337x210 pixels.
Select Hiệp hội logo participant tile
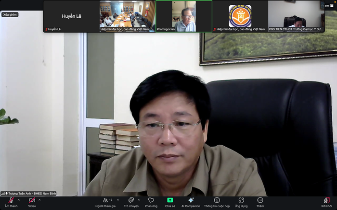click(240, 16)
